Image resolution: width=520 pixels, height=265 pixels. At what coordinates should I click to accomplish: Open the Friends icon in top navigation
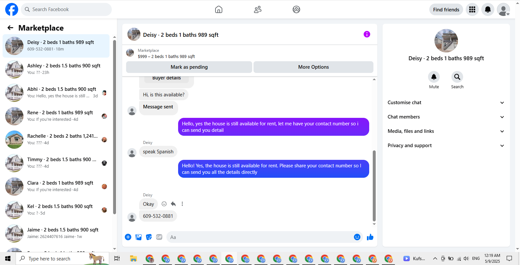pyautogui.click(x=258, y=9)
